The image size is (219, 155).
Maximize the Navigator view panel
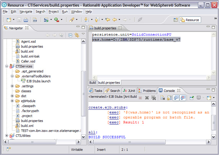83,27
